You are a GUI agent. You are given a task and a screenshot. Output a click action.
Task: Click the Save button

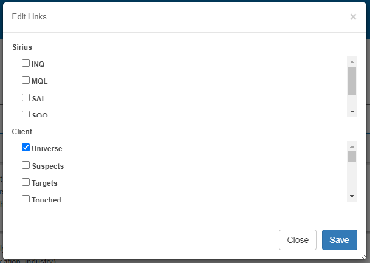340,240
